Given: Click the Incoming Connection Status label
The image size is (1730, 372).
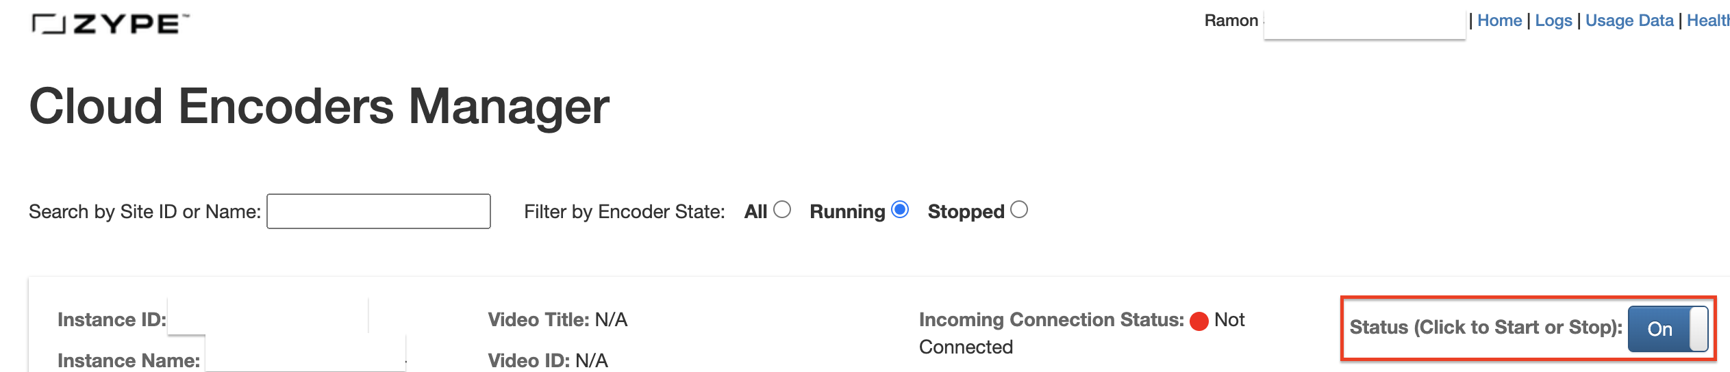Looking at the screenshot, I should (x=1051, y=319).
